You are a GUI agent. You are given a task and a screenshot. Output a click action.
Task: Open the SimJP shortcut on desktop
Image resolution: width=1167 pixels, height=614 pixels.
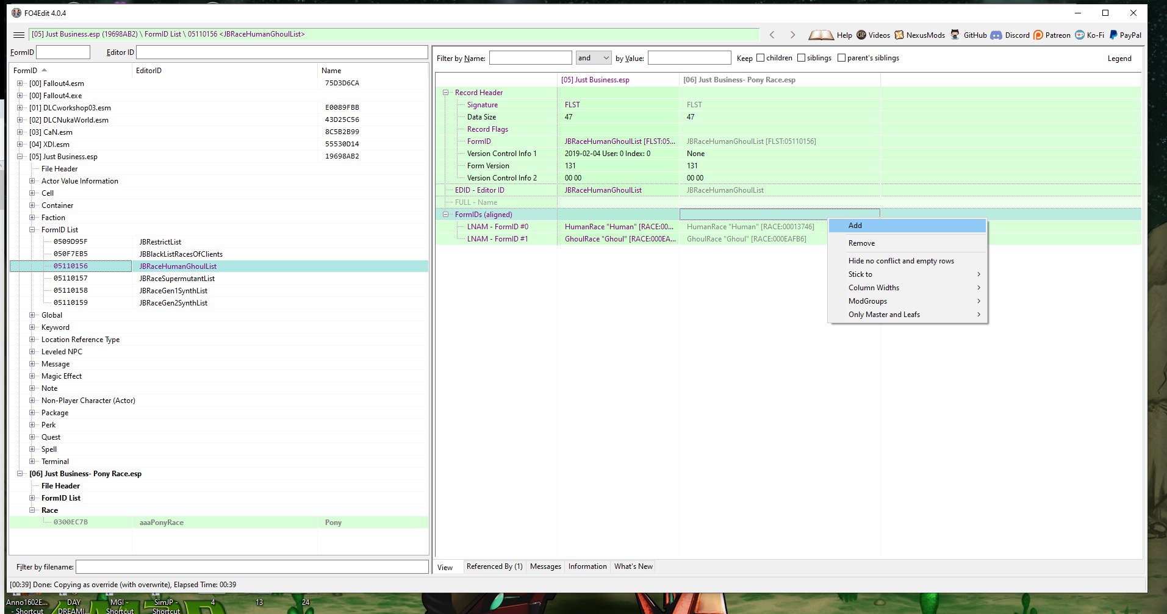[x=165, y=605]
